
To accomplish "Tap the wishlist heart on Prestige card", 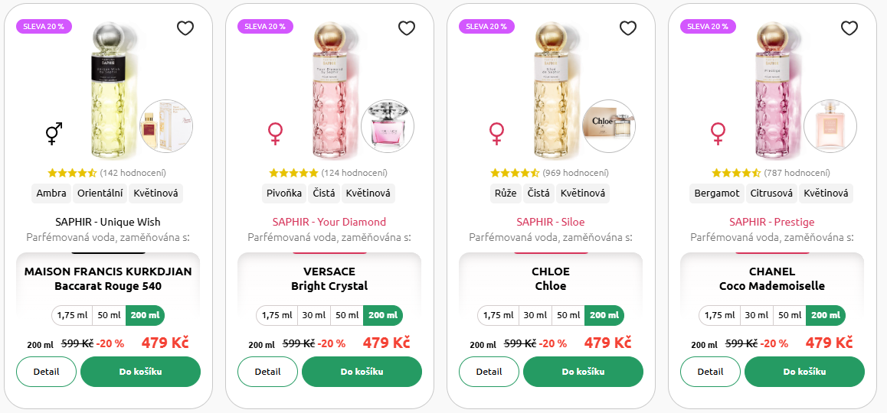I will click(x=849, y=28).
